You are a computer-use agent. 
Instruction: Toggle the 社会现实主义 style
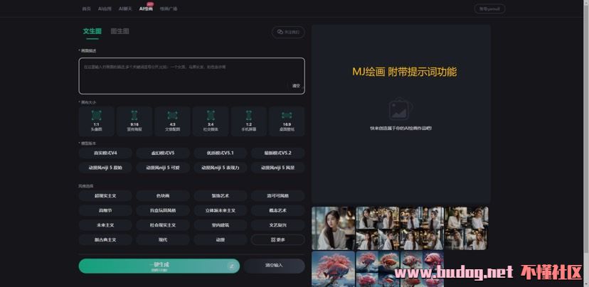pos(163,225)
